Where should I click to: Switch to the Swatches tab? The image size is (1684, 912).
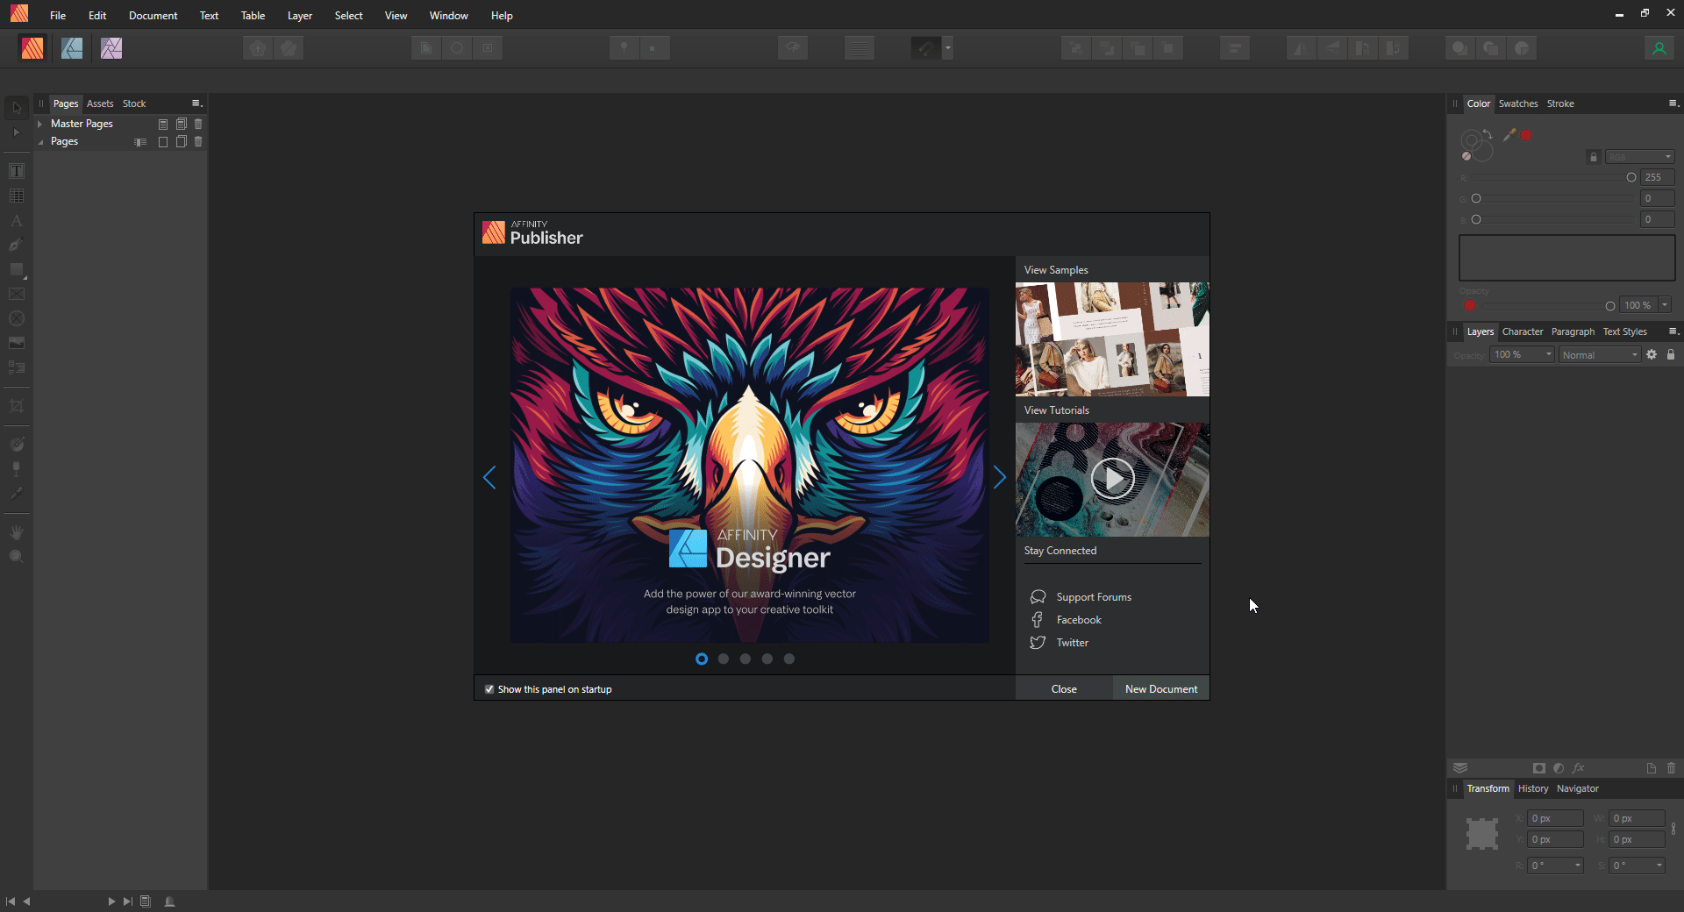pyautogui.click(x=1518, y=103)
